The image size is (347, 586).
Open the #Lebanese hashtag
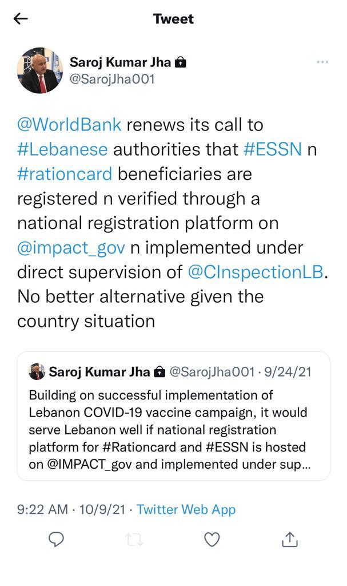click(x=62, y=149)
